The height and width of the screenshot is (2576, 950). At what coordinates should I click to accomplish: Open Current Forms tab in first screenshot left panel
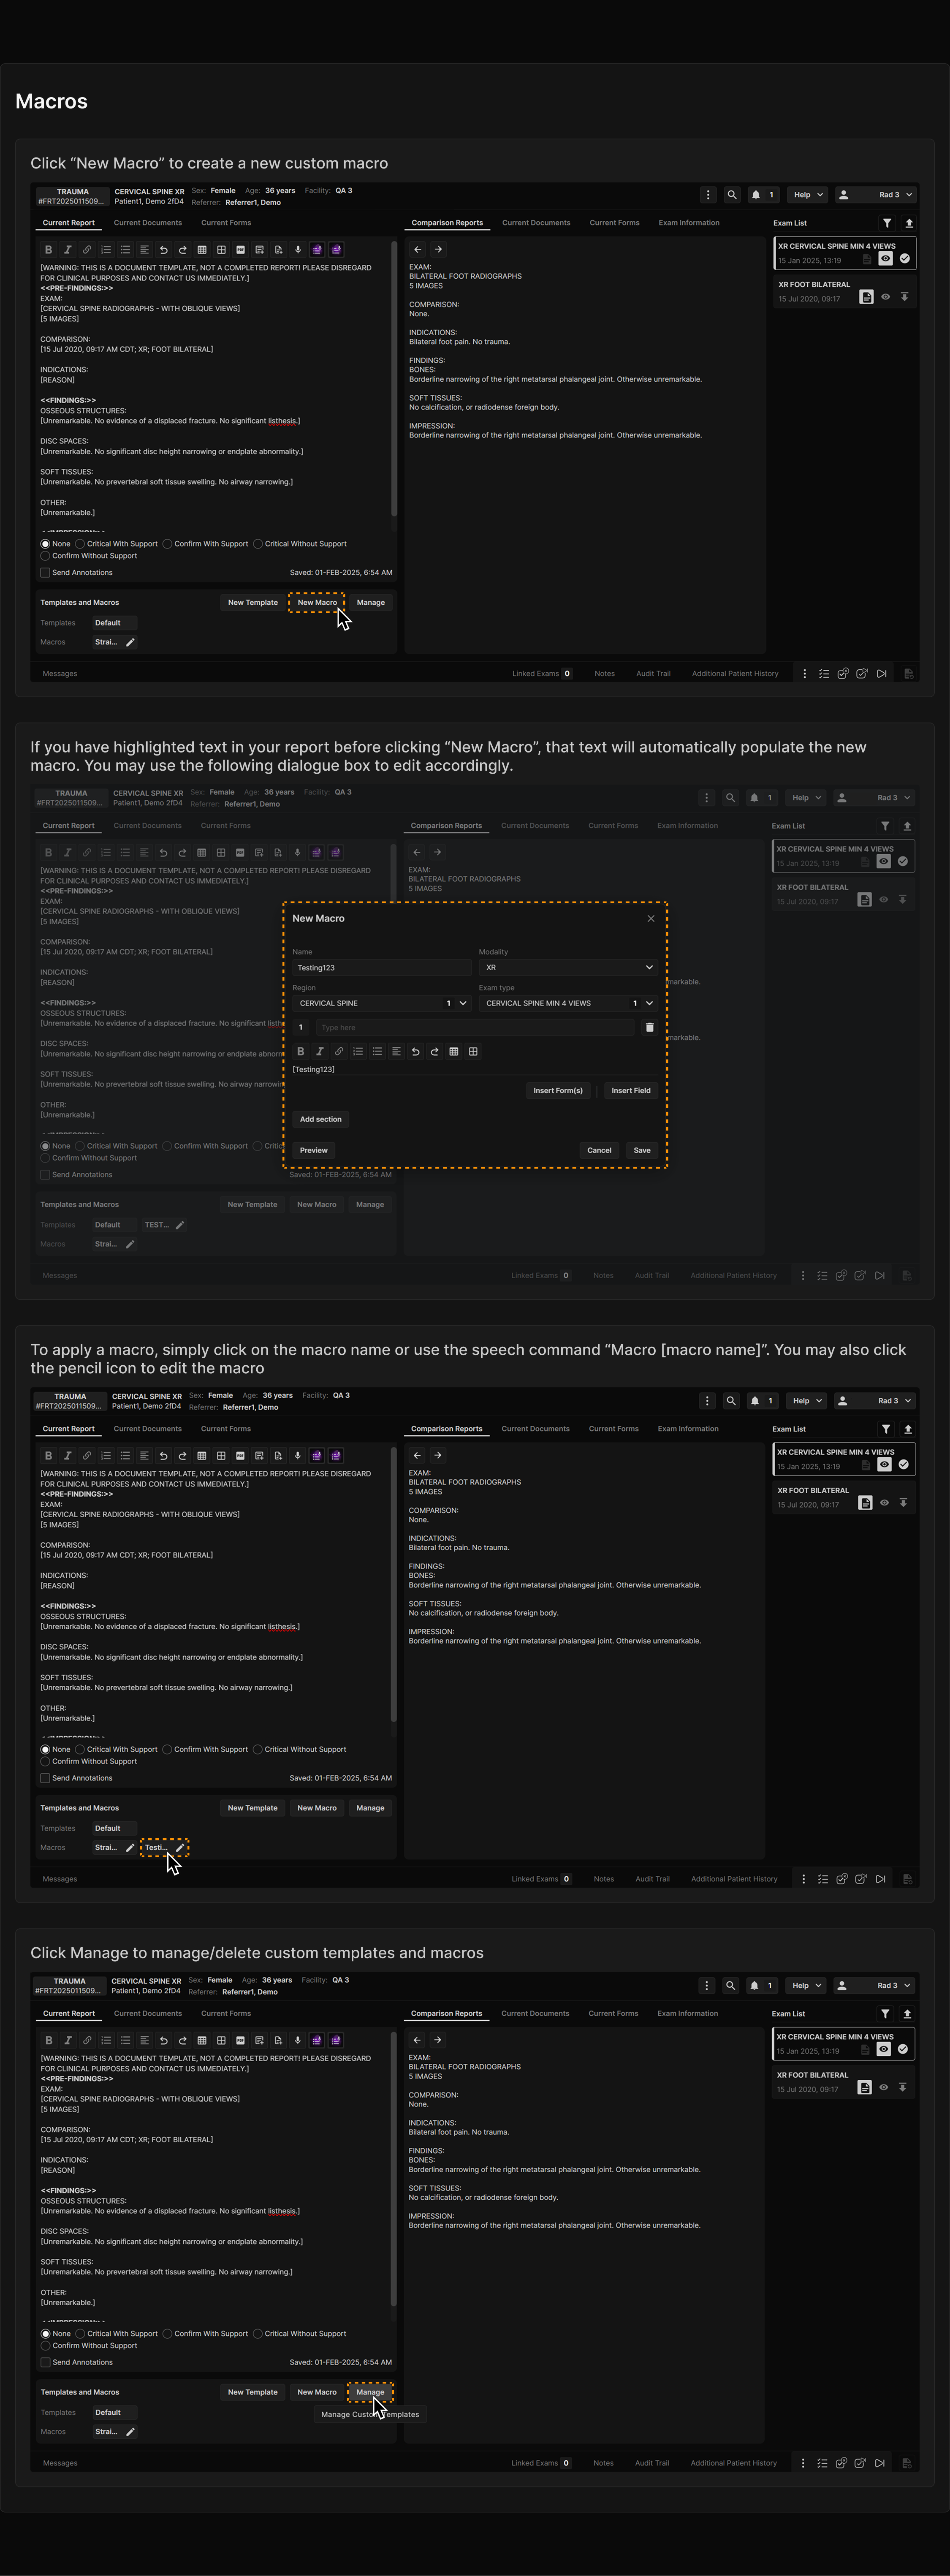pyautogui.click(x=226, y=223)
